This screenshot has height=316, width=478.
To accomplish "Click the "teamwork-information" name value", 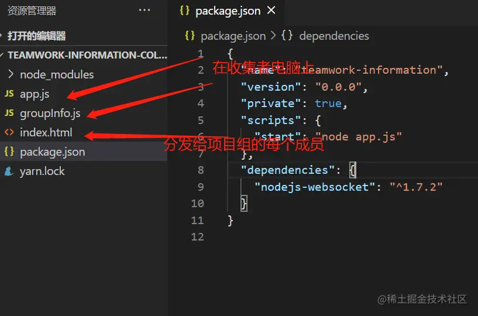I will coord(369,70).
